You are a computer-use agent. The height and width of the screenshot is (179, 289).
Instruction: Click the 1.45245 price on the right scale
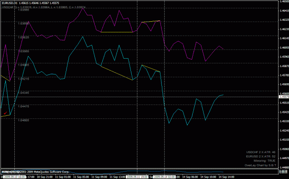284,130
